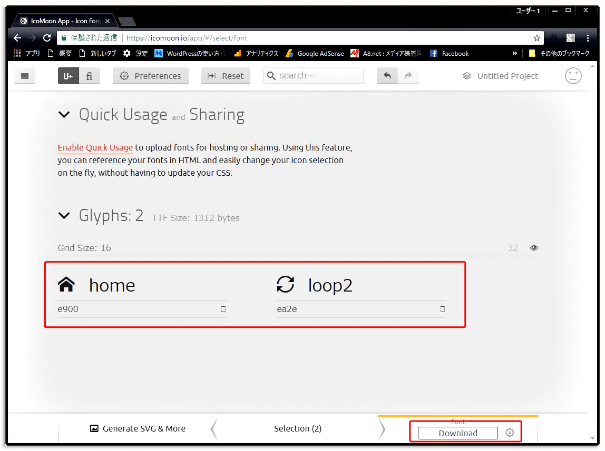This screenshot has height=451, width=605.
Task: Open font download settings gear icon
Action: pyautogui.click(x=510, y=433)
